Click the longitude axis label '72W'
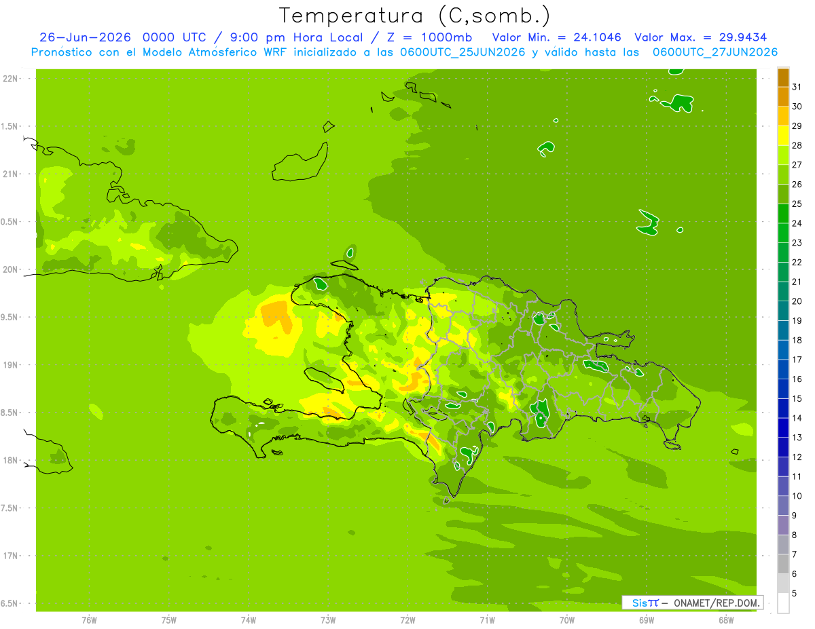 click(x=407, y=620)
